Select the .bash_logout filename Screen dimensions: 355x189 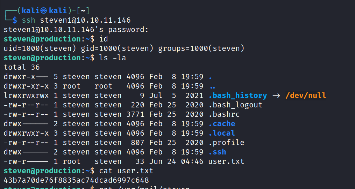pyautogui.click(x=235, y=105)
